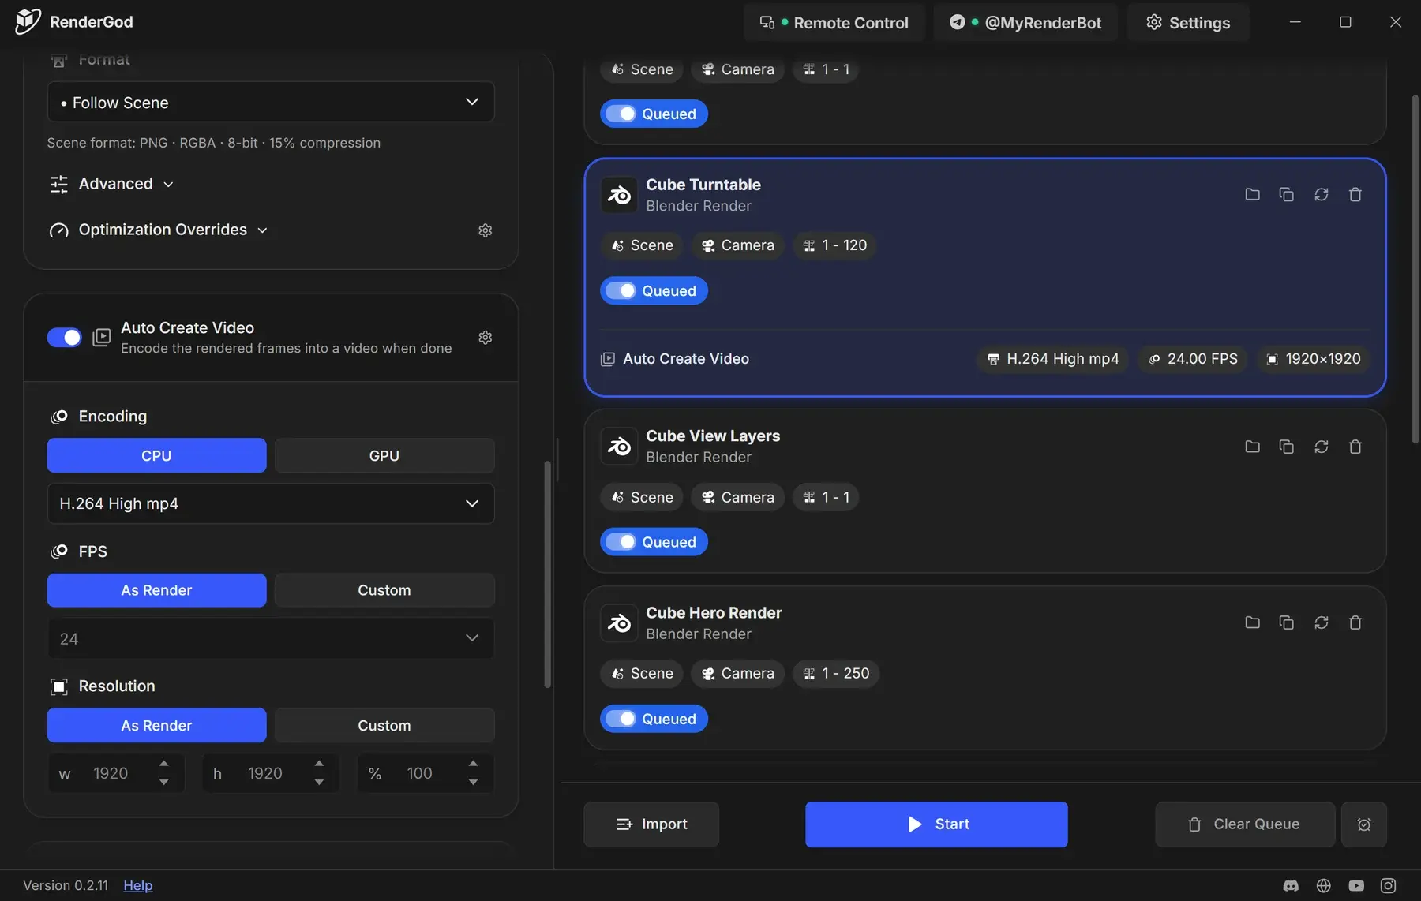Screen dimensions: 1421x901
Task: Click the alarm icon beside Clear Queue
Action: tap(1364, 824)
